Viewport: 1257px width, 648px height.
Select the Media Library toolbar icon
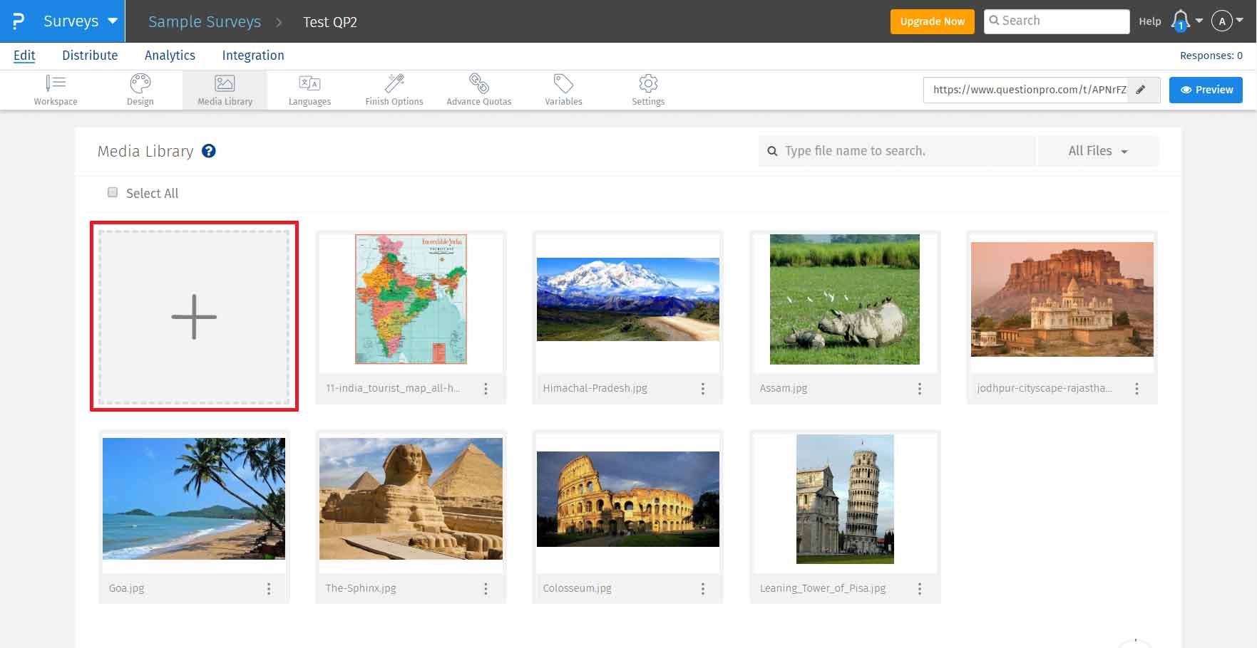(x=225, y=83)
